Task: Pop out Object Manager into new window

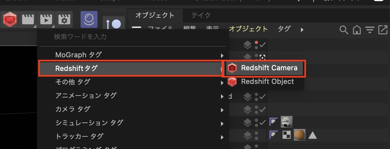Action: [383, 30]
